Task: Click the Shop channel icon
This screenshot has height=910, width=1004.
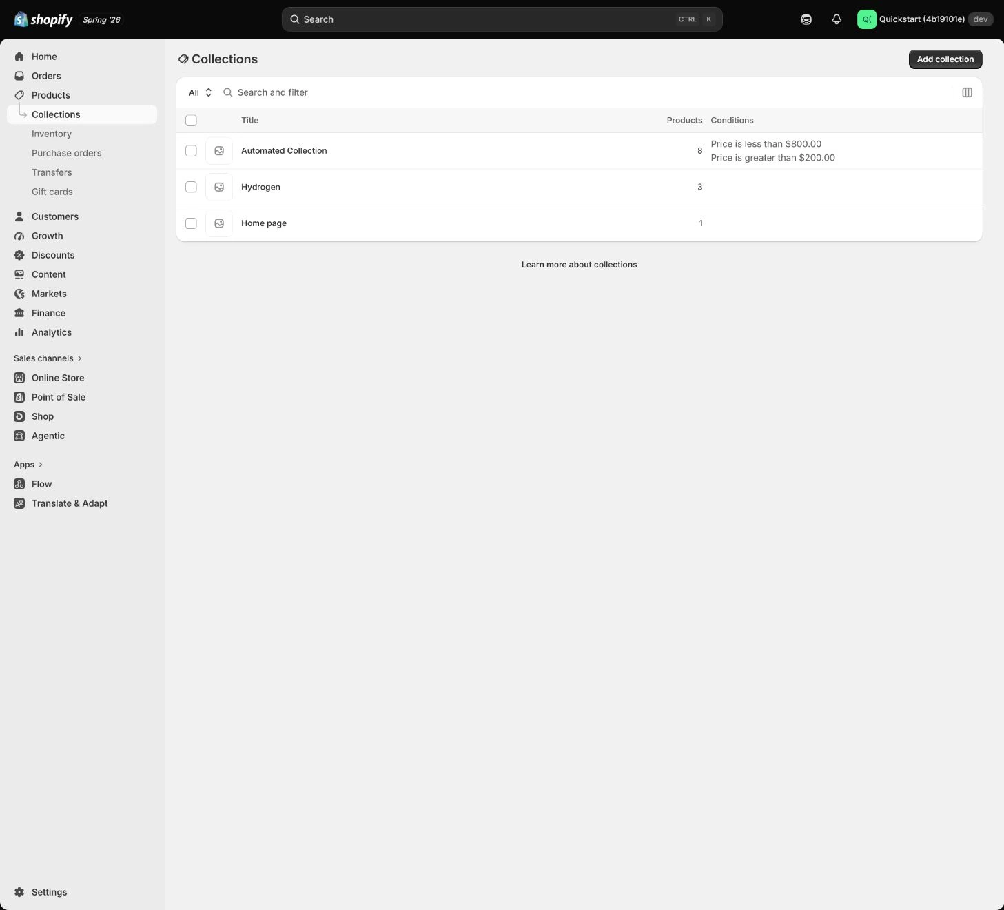Action: click(19, 416)
